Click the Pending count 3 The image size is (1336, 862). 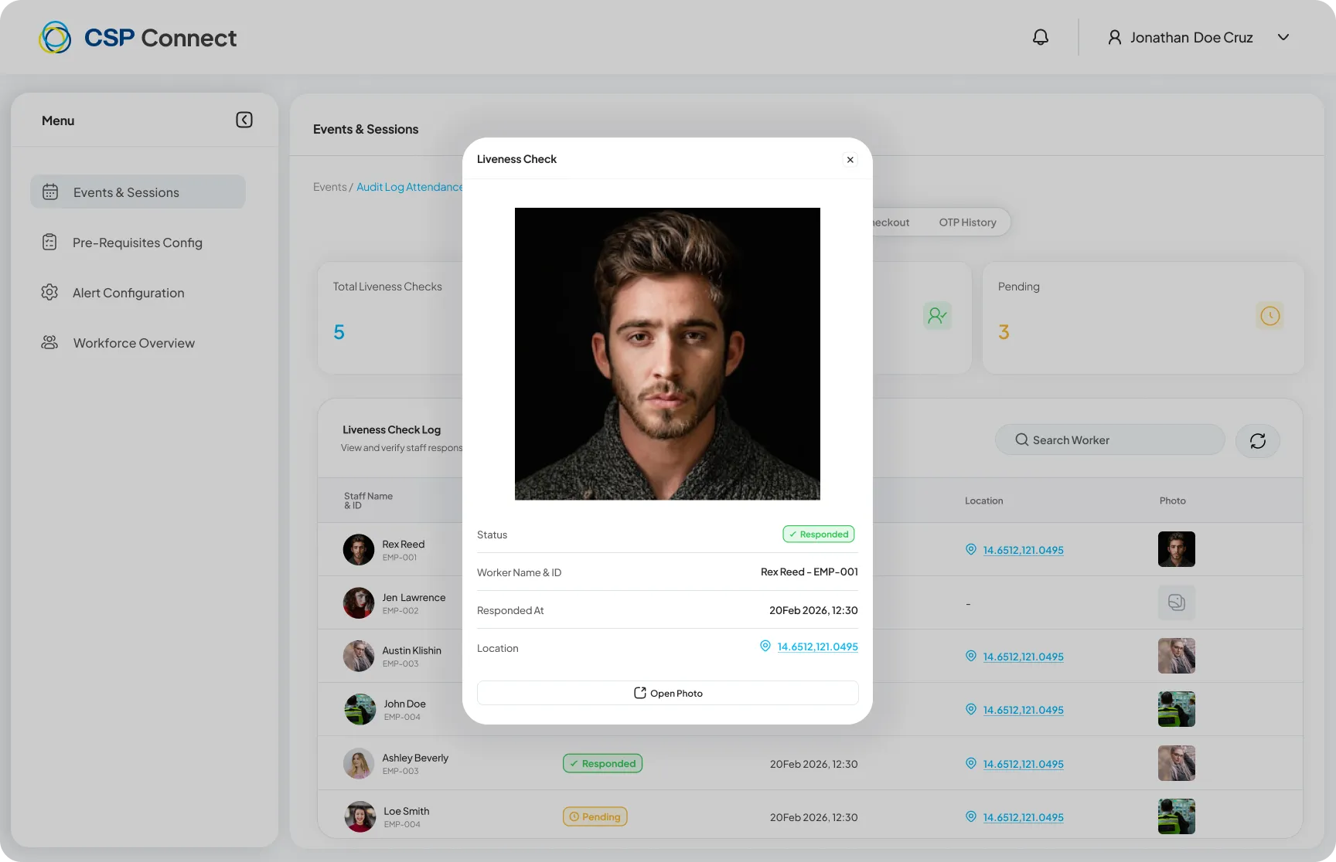pyautogui.click(x=1004, y=332)
